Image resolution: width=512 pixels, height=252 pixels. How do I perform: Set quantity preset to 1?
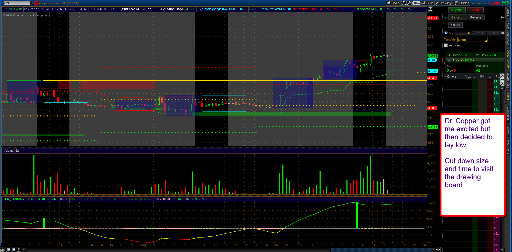[x=479, y=33]
